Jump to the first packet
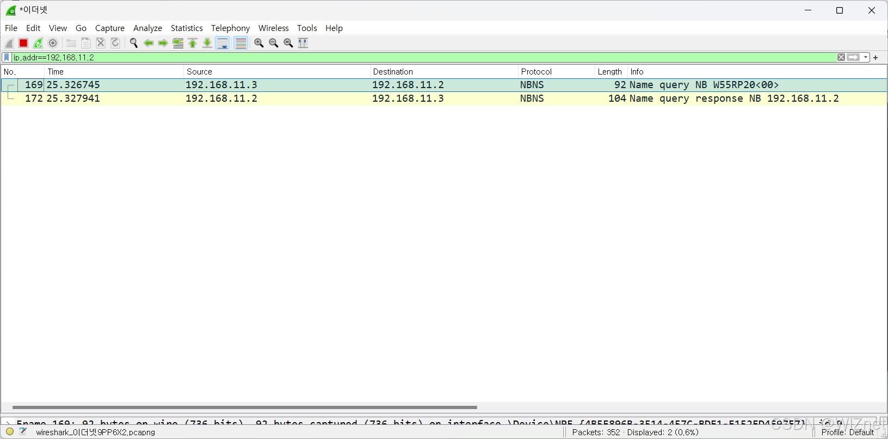This screenshot has width=888, height=439. (193, 43)
